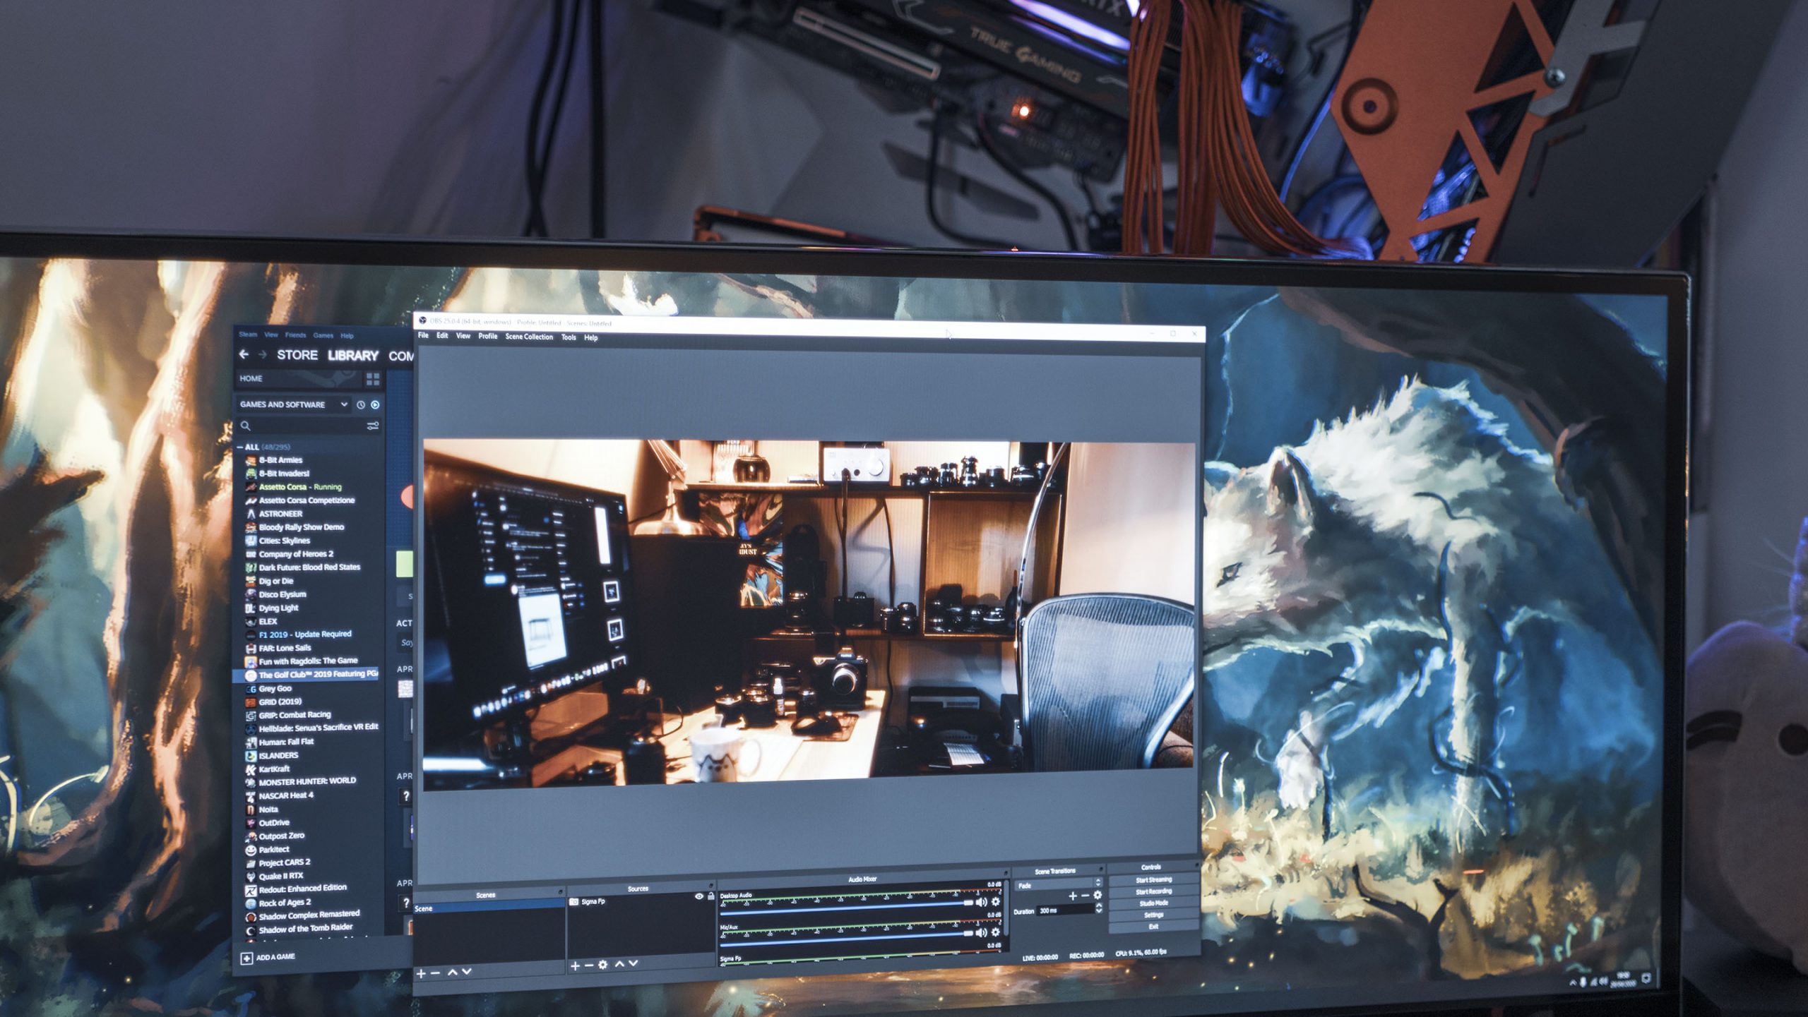Viewport: 1808px width, 1017px height.
Task: Click Steam recent activity clock icon
Action: coord(361,404)
